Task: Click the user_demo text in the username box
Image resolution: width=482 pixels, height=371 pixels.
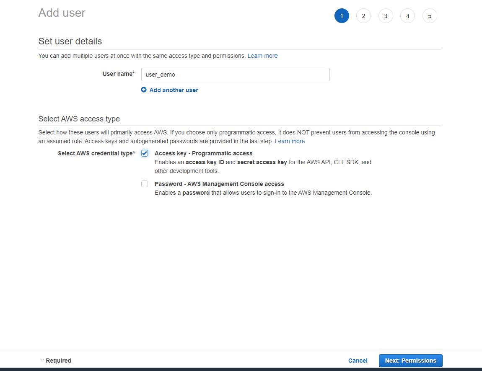Action: (x=158, y=75)
